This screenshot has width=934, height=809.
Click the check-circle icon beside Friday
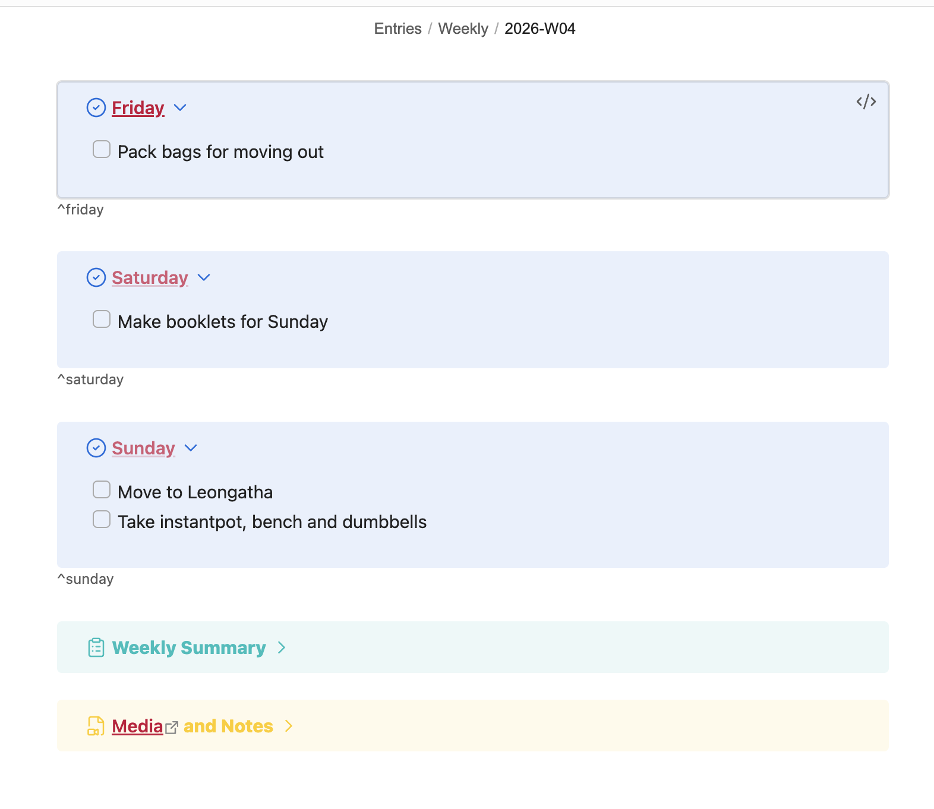(x=96, y=108)
